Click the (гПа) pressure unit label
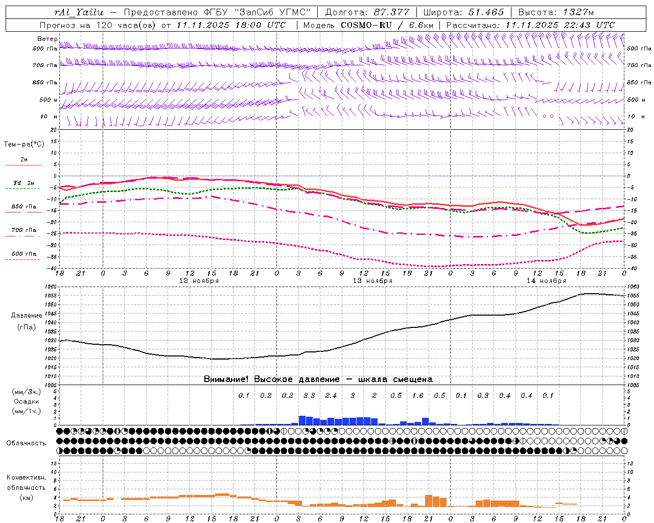The width and height of the screenshot is (654, 523). click(27, 327)
